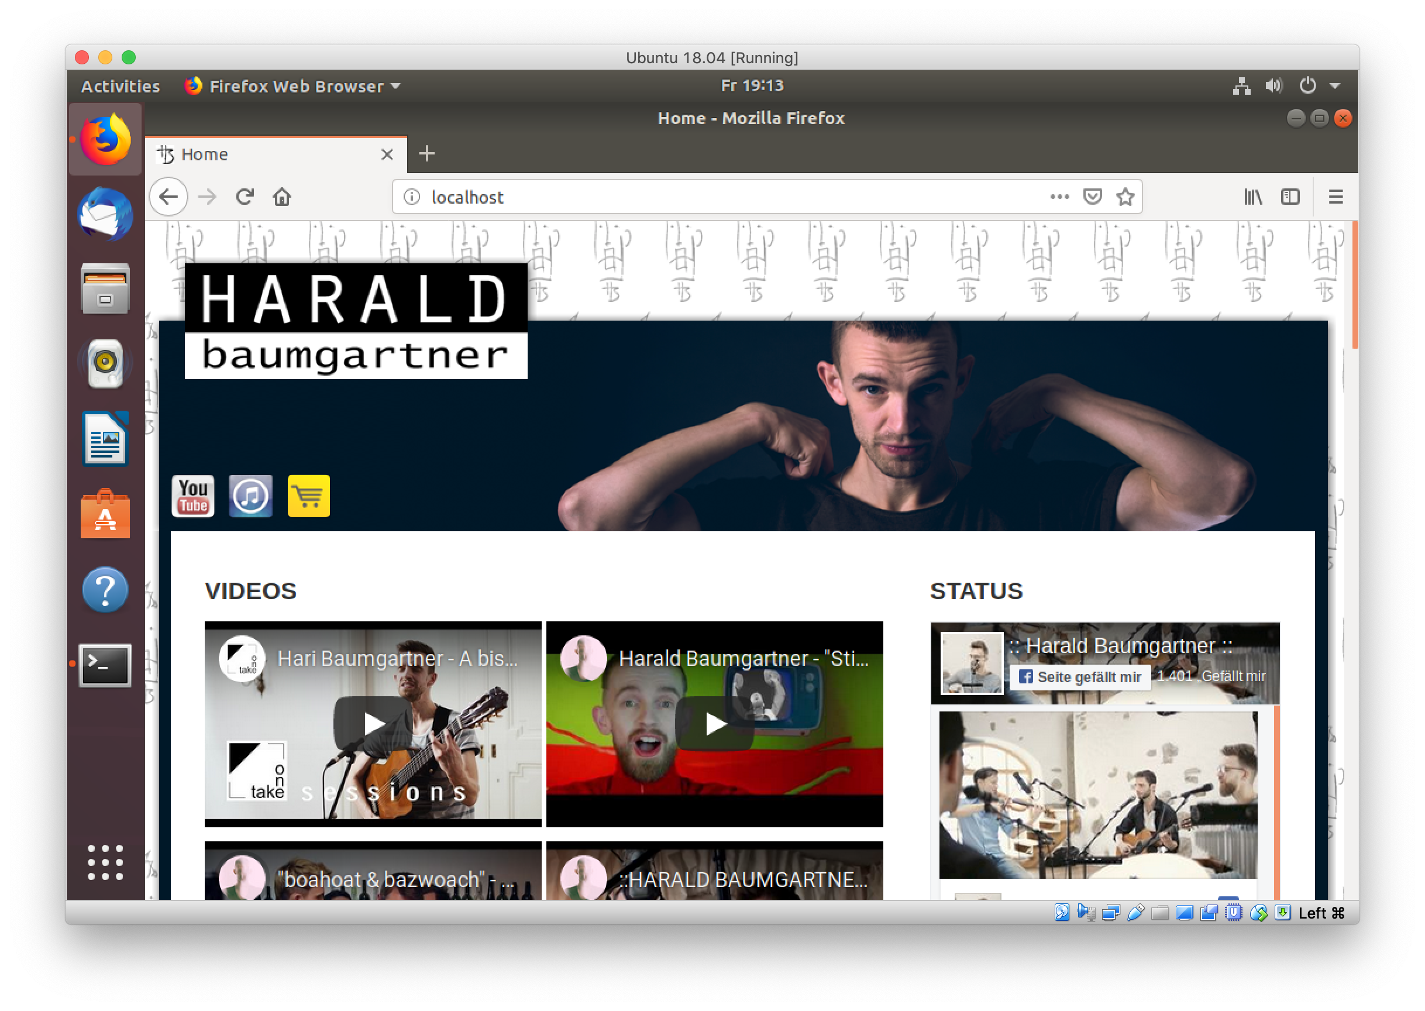The width and height of the screenshot is (1425, 1011).
Task: Click the 'Seite gefällt mir' Facebook button
Action: 1080,677
